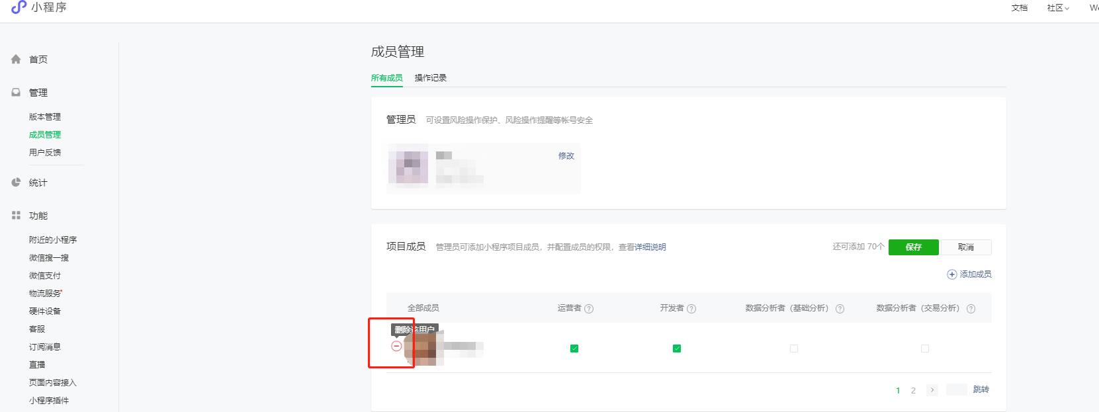Image resolution: width=1099 pixels, height=412 pixels.
Task: Click the 修改 link for administrator
Action: 566,156
